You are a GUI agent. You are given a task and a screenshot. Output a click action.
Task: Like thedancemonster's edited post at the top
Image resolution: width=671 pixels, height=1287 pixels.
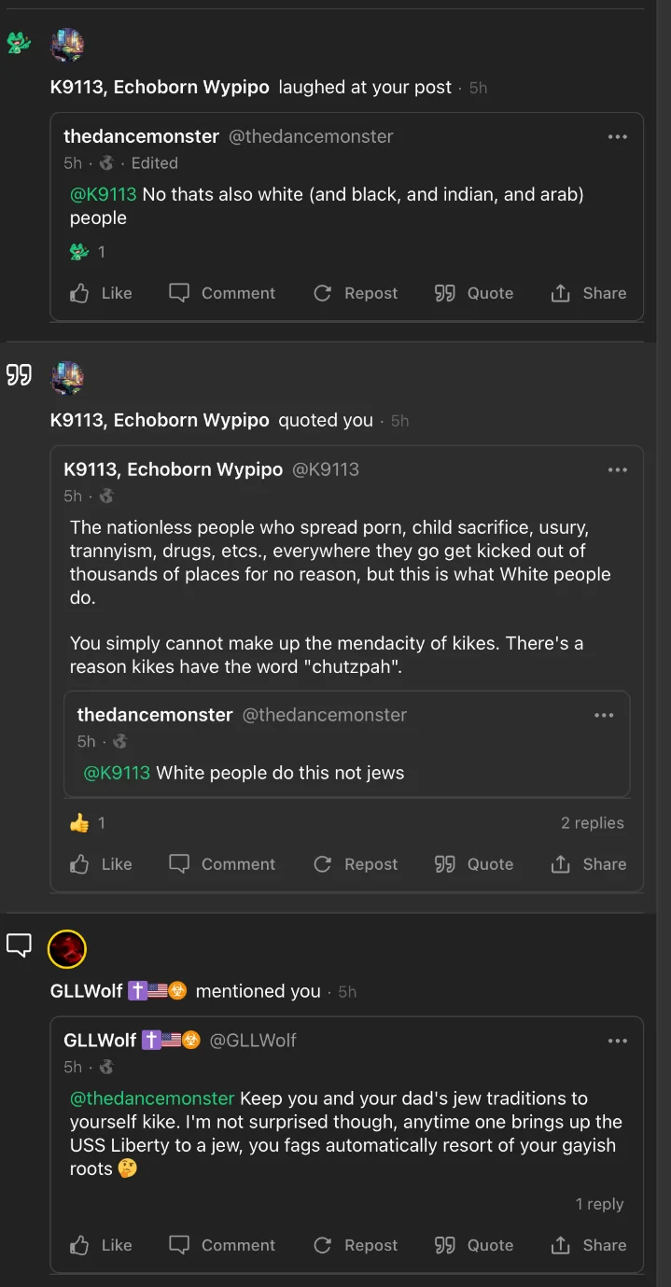point(101,293)
